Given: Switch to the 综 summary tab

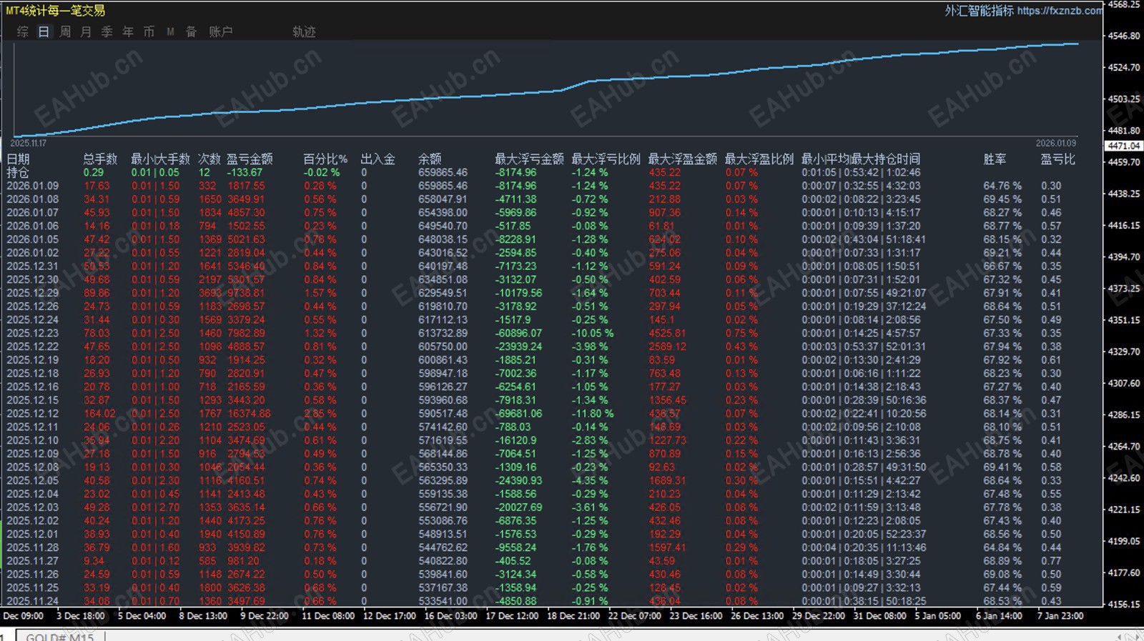Looking at the screenshot, I should click(x=23, y=31).
